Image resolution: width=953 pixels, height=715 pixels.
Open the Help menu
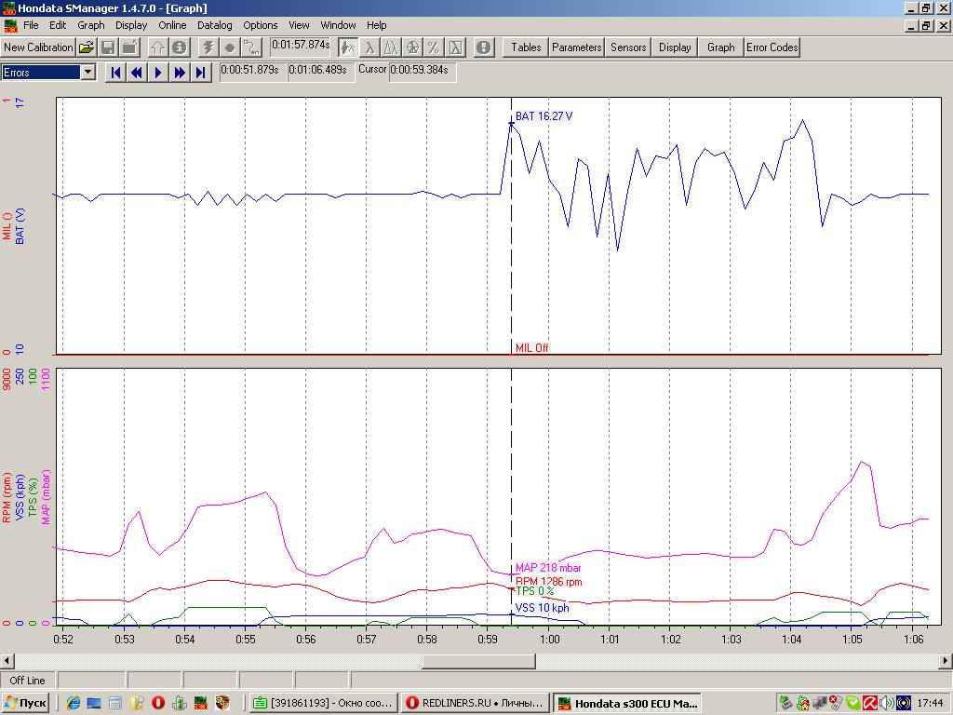[376, 25]
